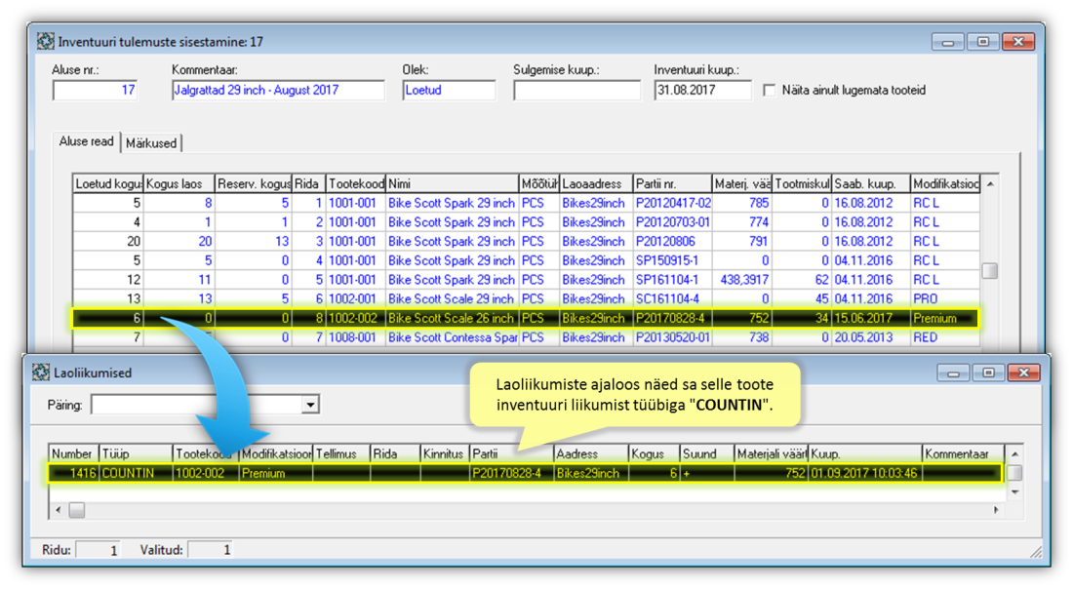Screen dimensions: 1073x589
Task: Click date cell 15.06.2017
Action: pos(871,318)
